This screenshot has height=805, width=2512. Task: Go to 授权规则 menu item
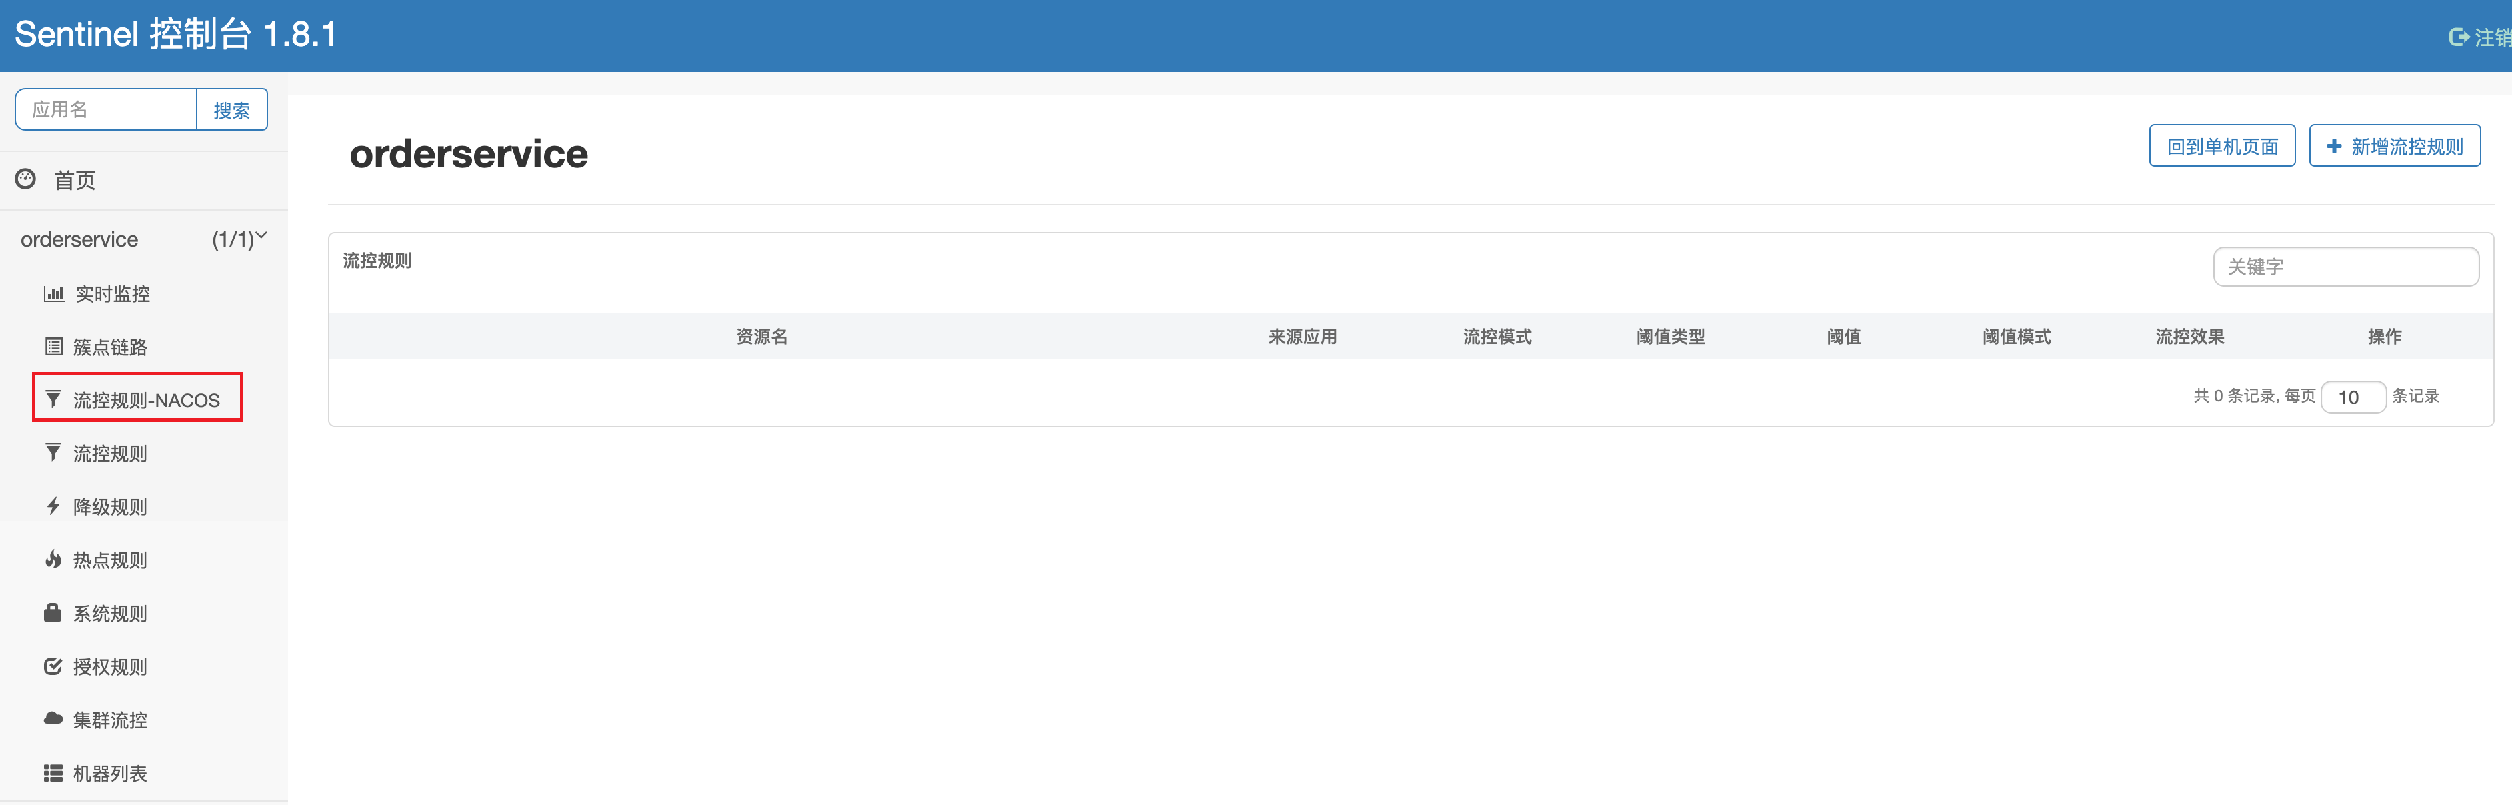(110, 666)
